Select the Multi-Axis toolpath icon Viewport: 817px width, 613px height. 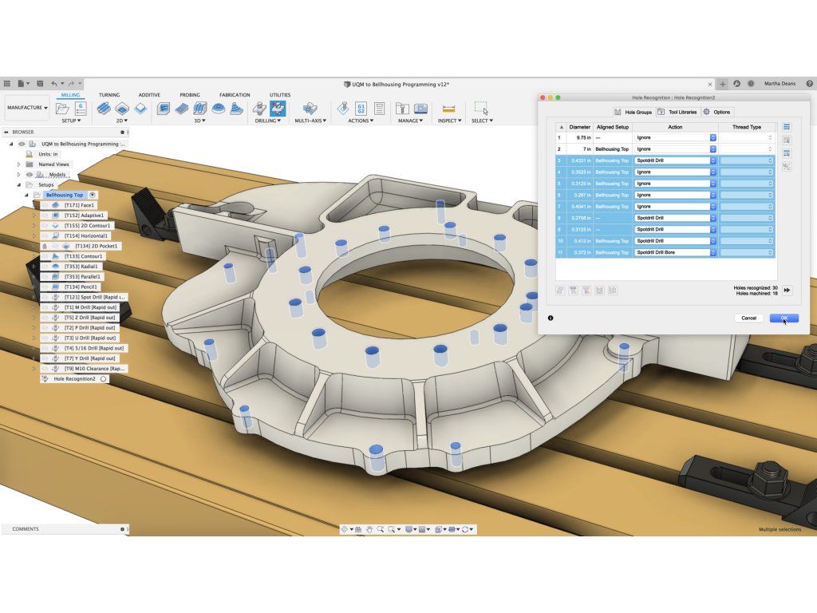pos(310,109)
